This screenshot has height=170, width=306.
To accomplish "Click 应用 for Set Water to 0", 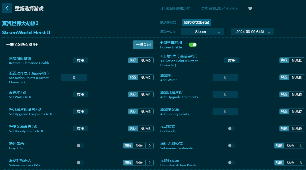I will click(x=80, y=94).
